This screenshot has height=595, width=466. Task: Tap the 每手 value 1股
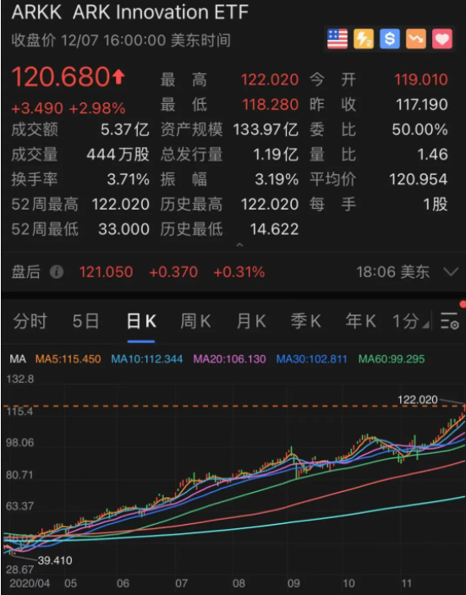pyautogui.click(x=436, y=205)
